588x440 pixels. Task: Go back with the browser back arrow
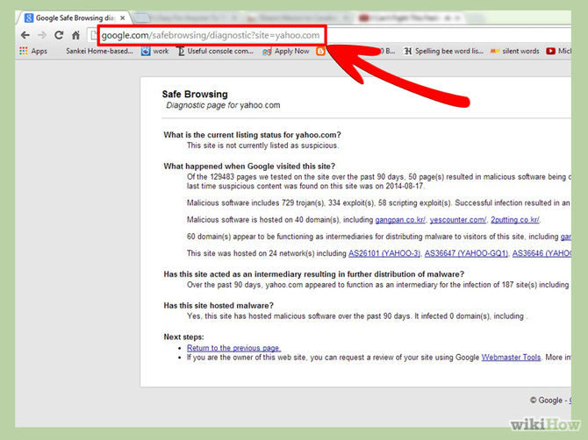pyautogui.click(x=25, y=36)
